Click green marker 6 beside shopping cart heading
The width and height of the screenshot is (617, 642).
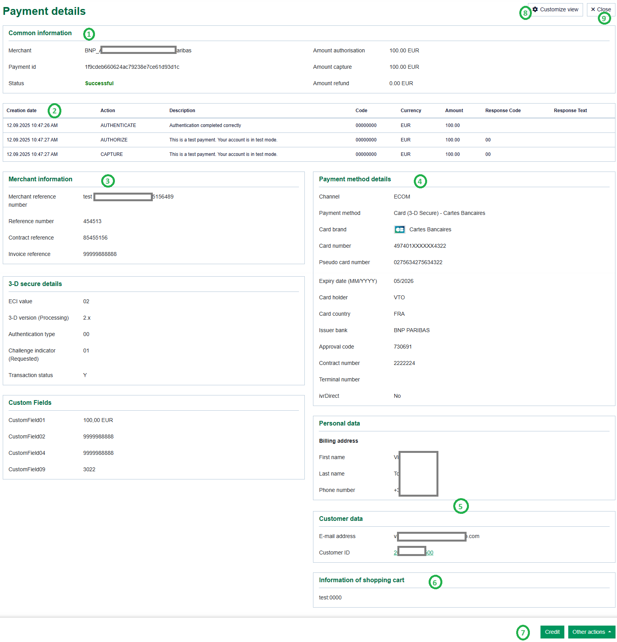click(435, 582)
